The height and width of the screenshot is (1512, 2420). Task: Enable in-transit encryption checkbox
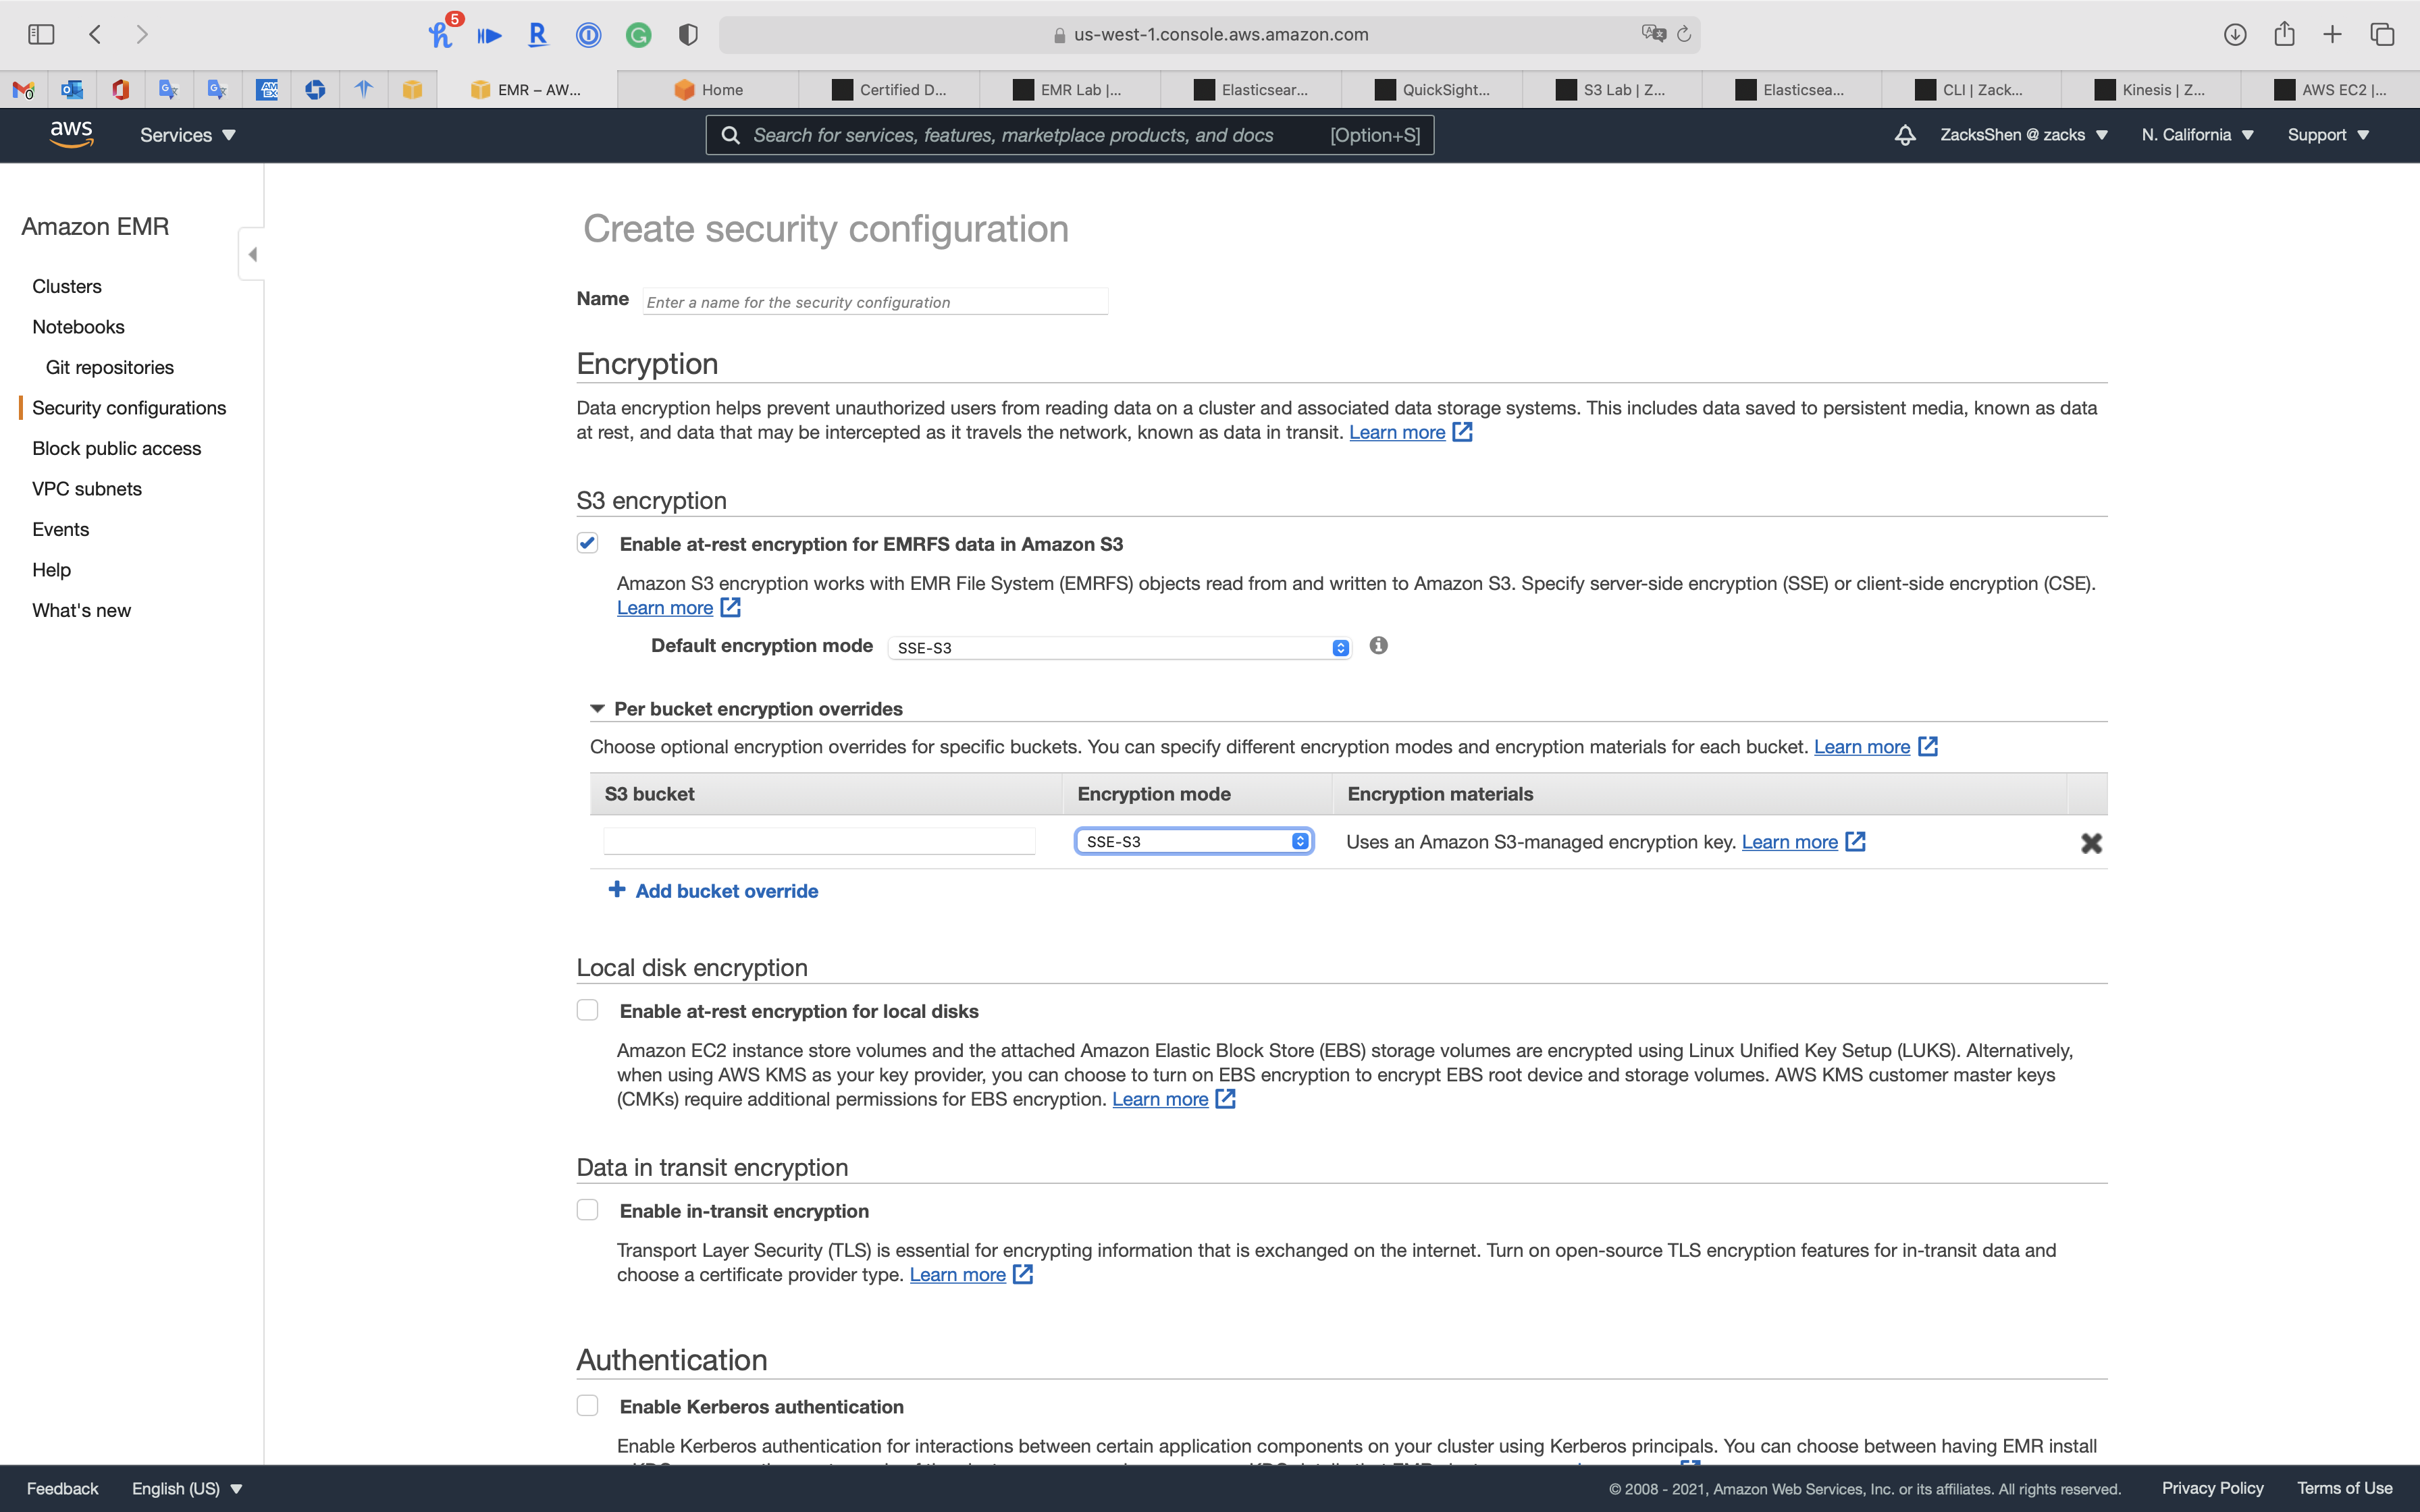(x=587, y=1210)
